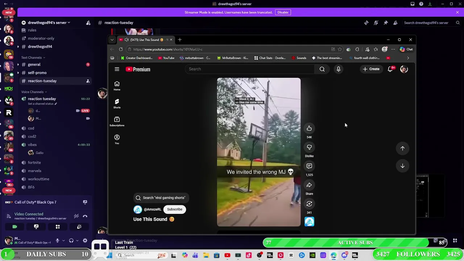Join the cod voice channel
The width and height of the screenshot is (464, 261).
click(31, 128)
